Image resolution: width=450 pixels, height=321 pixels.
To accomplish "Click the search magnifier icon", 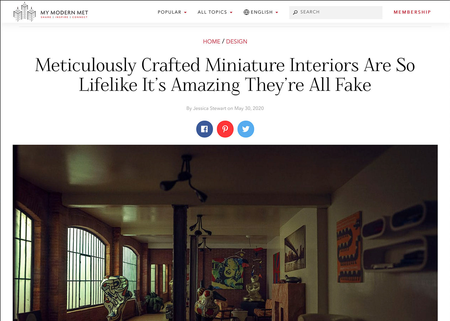I will coord(295,12).
